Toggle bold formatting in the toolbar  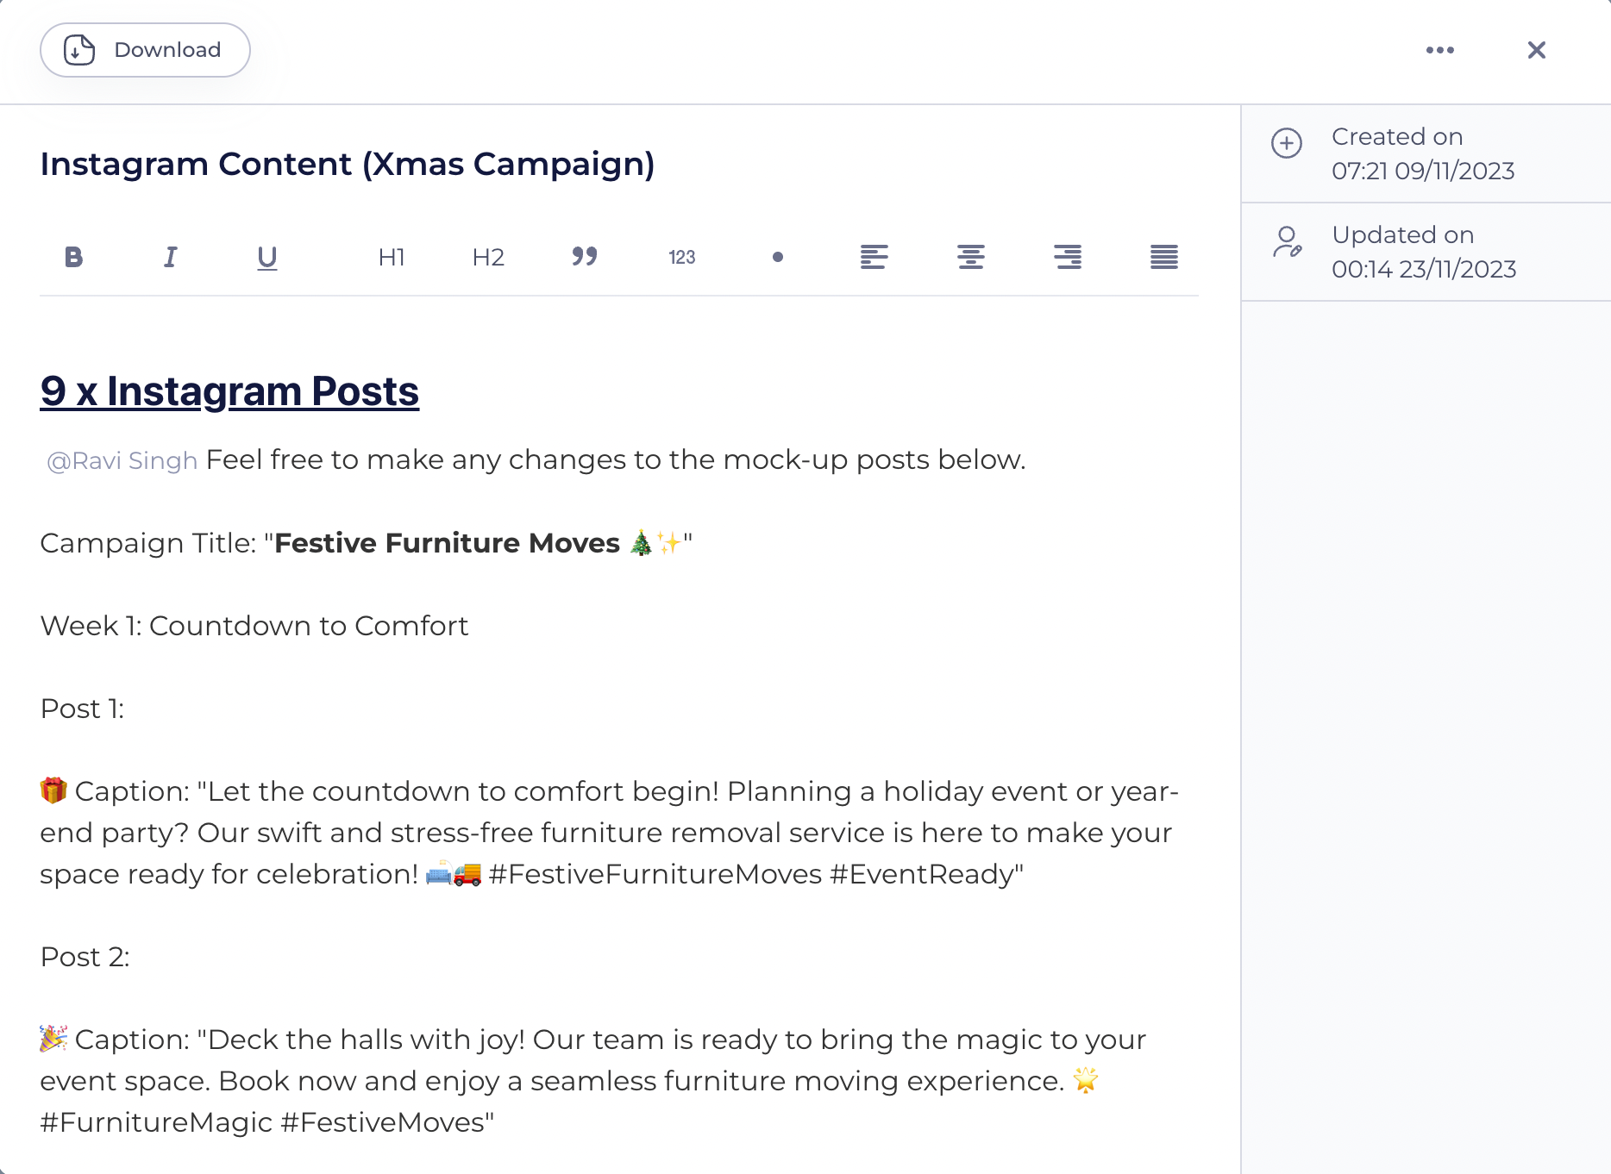click(x=74, y=257)
